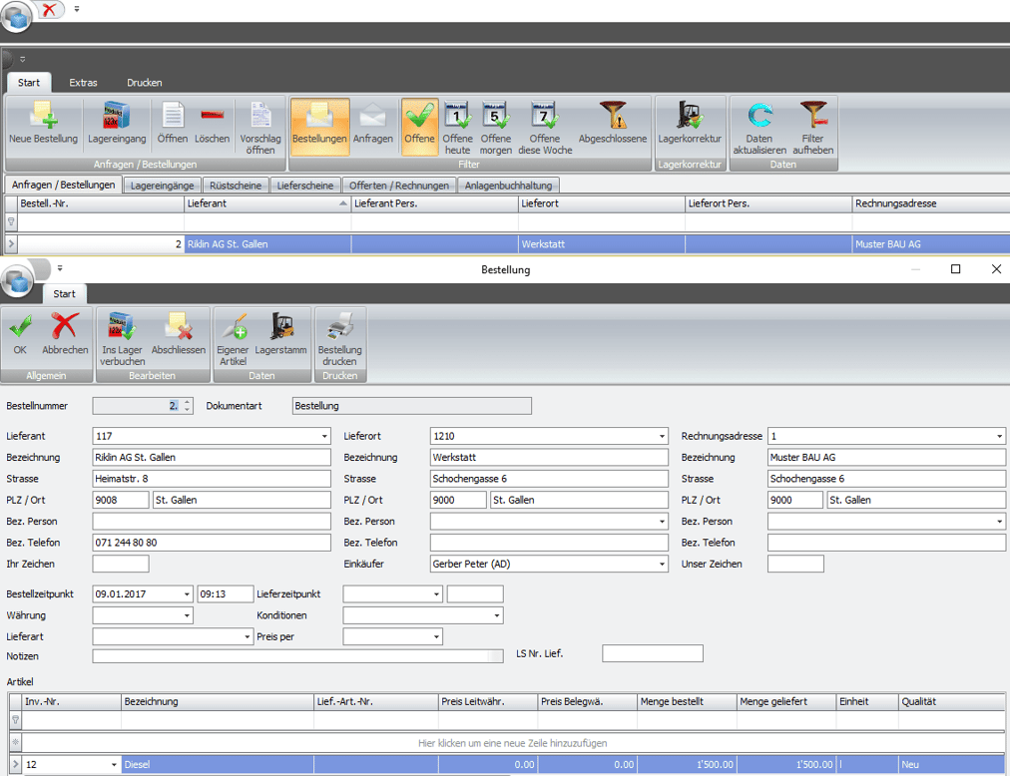The image size is (1010, 776).
Task: Click the red X quick-access icon
Action: point(49,9)
